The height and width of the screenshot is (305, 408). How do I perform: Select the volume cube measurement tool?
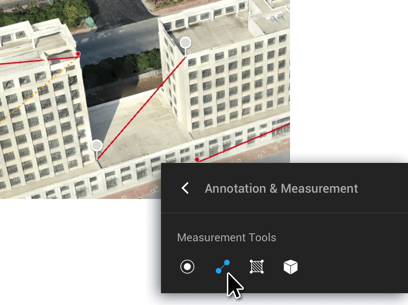coord(290,267)
